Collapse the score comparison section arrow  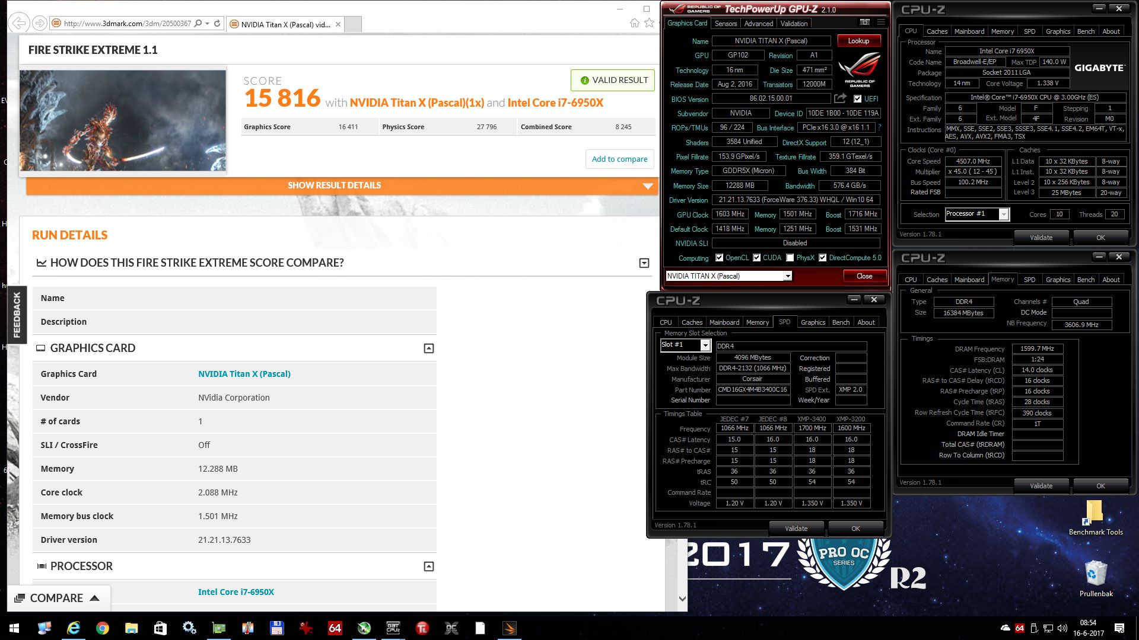[x=644, y=263]
